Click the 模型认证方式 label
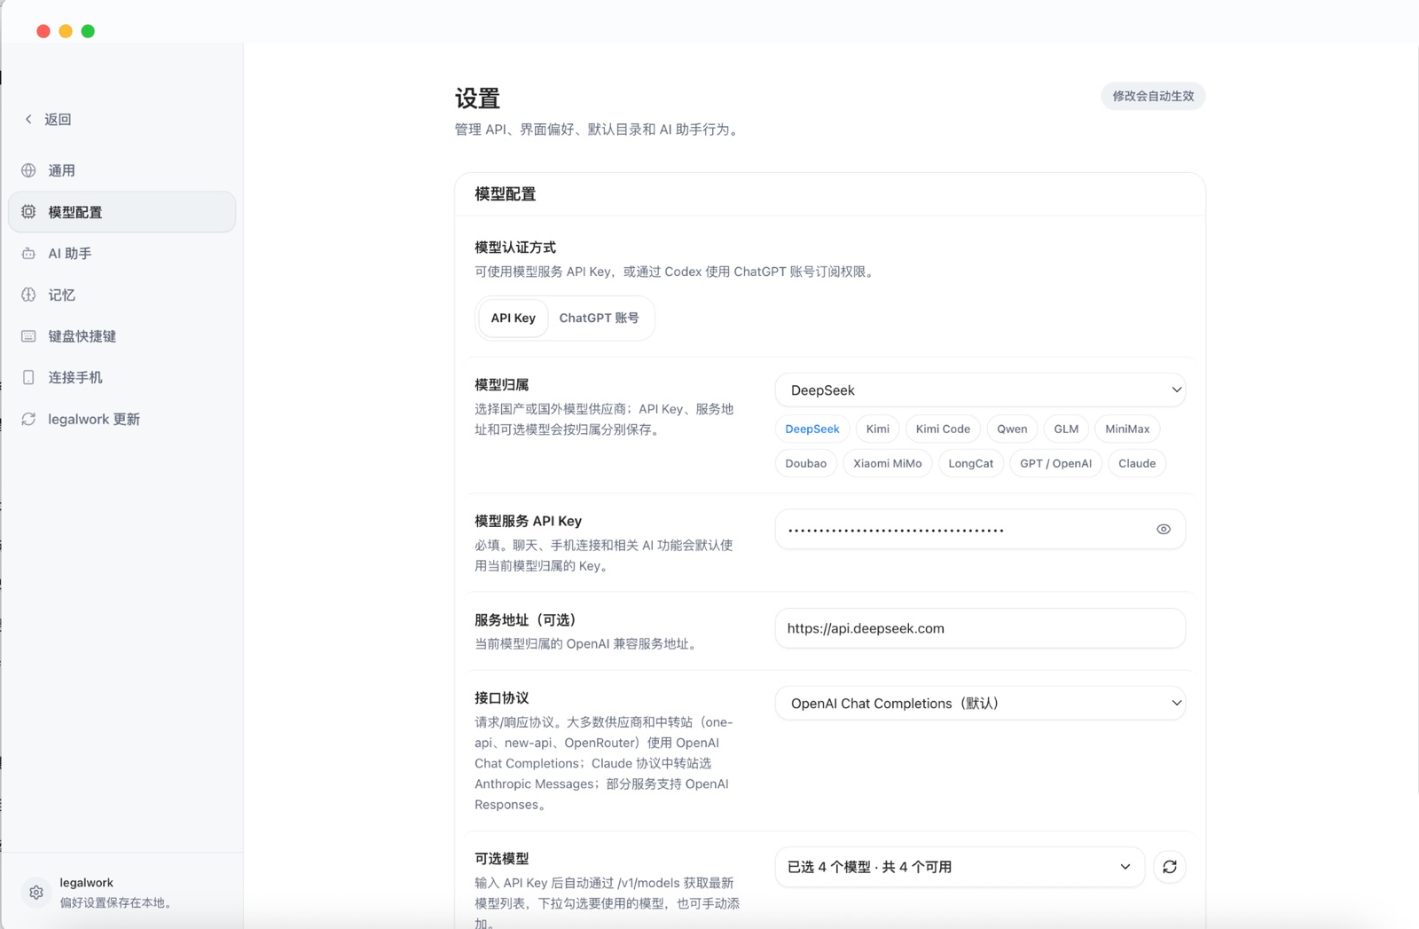The image size is (1419, 929). coord(515,248)
